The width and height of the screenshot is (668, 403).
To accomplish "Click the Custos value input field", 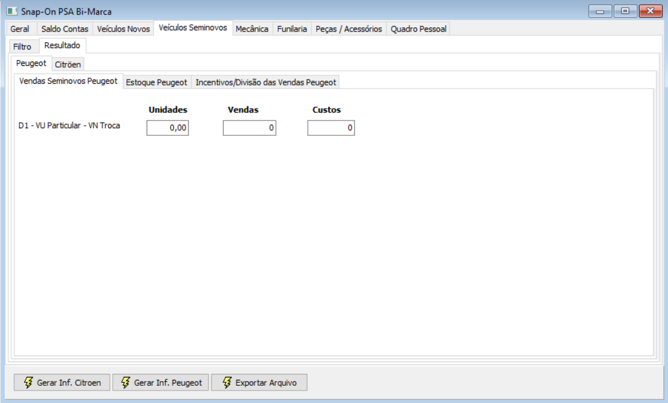I will 331,128.
